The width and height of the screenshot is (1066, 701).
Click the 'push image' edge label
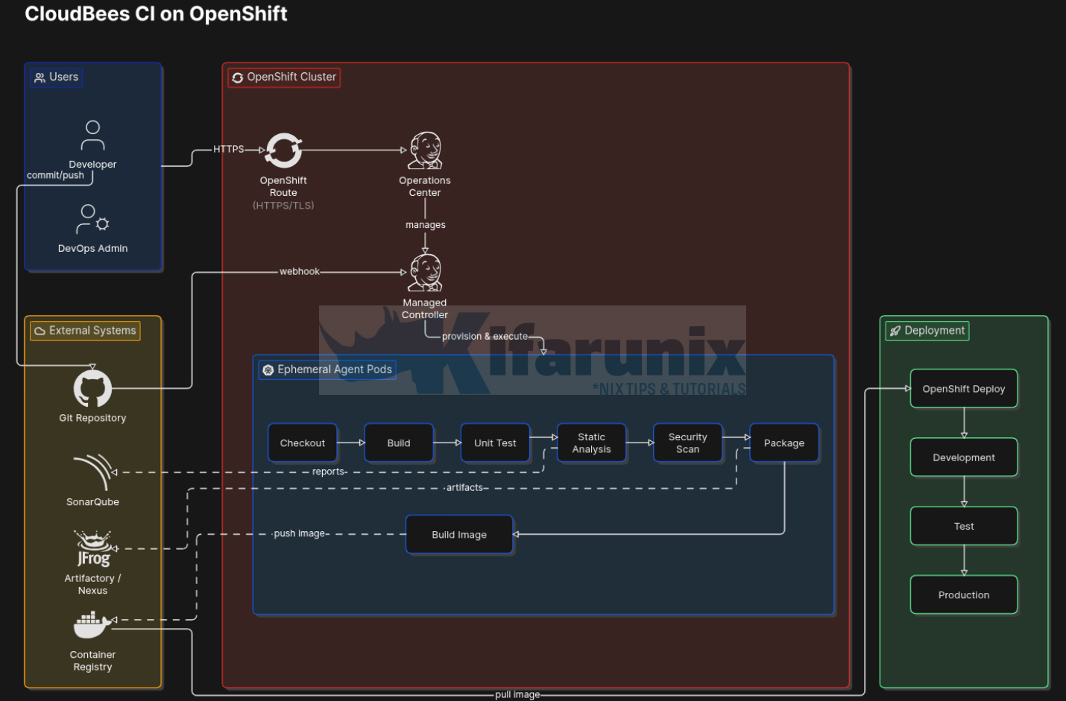(x=300, y=533)
